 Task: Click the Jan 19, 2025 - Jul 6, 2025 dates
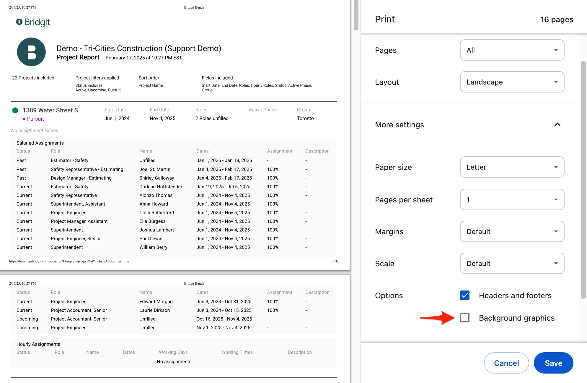[224, 187]
